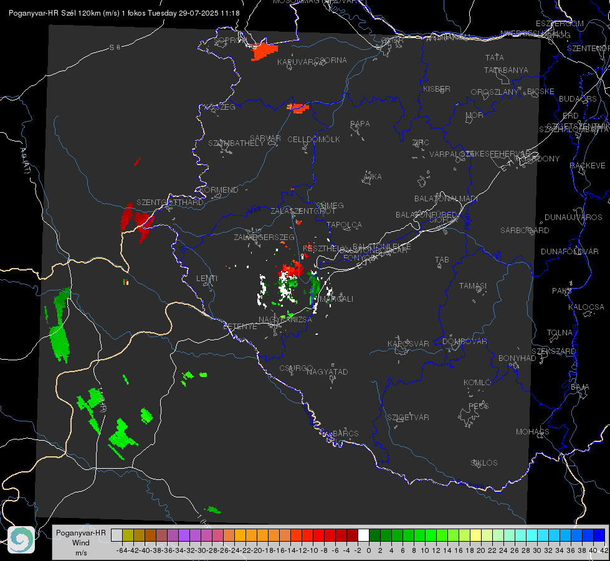Click the 'KALOCSA' label
This screenshot has width=610, height=561.
pos(586,307)
